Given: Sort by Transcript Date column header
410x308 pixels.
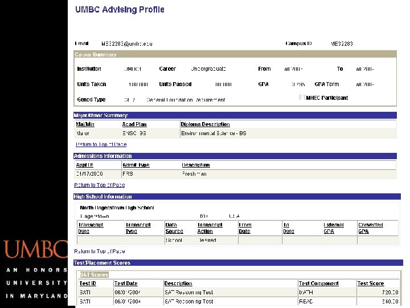Looking at the screenshot, I should [x=91, y=228].
